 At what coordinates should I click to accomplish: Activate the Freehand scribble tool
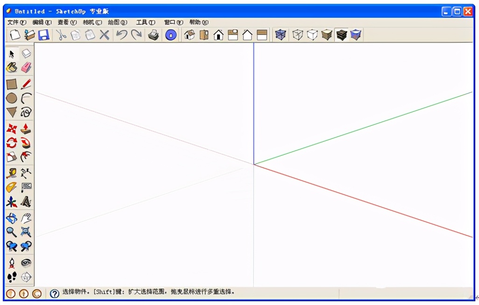coord(26,112)
